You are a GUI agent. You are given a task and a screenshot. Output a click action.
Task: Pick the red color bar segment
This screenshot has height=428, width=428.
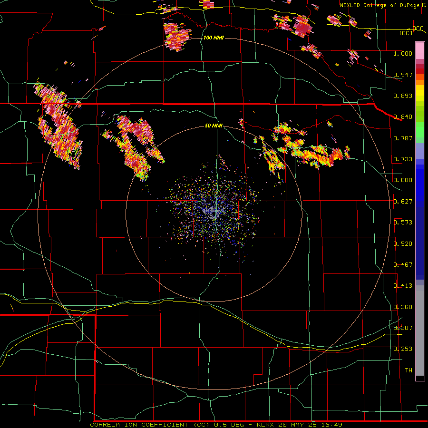[x=420, y=71]
